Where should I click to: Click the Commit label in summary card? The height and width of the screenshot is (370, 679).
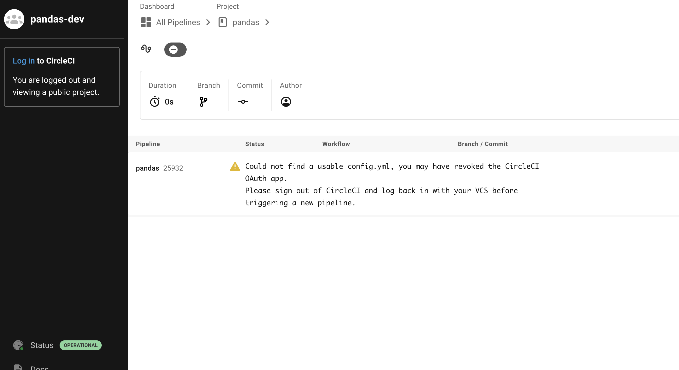click(x=250, y=86)
